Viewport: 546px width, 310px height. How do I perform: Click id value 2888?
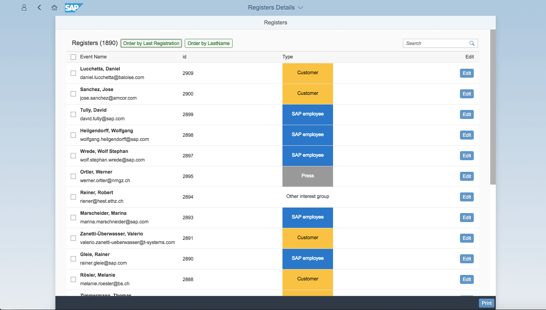188,279
